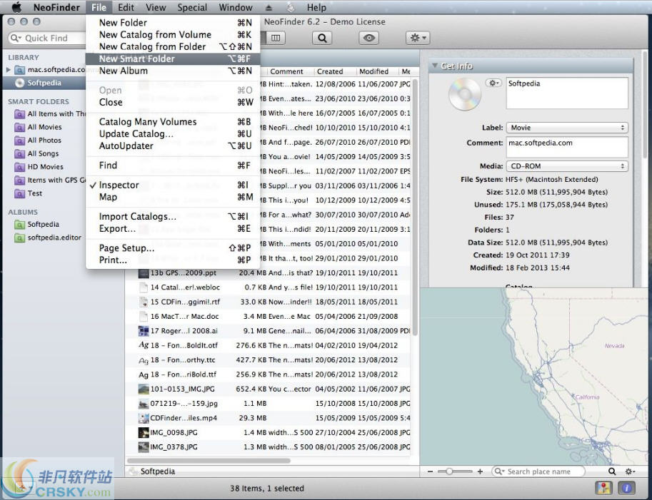Select the All Songs smart folder
The height and width of the screenshot is (500, 652).
[43, 153]
